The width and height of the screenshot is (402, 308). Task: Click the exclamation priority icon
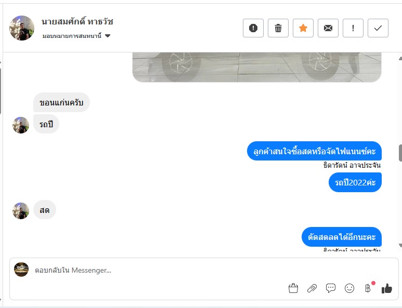click(x=353, y=28)
